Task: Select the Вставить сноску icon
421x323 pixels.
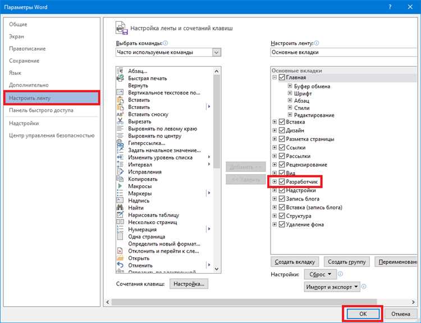Action: (x=120, y=114)
